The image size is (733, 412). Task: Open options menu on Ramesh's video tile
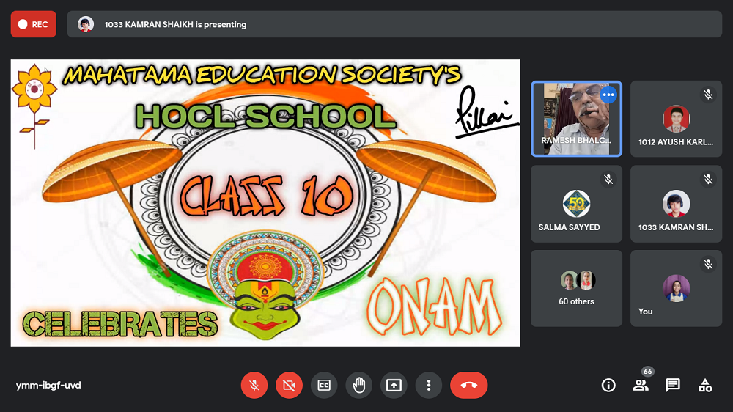(608, 95)
